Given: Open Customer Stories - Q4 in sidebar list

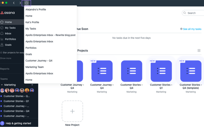Looking at the screenshot, I should pos(16,111).
